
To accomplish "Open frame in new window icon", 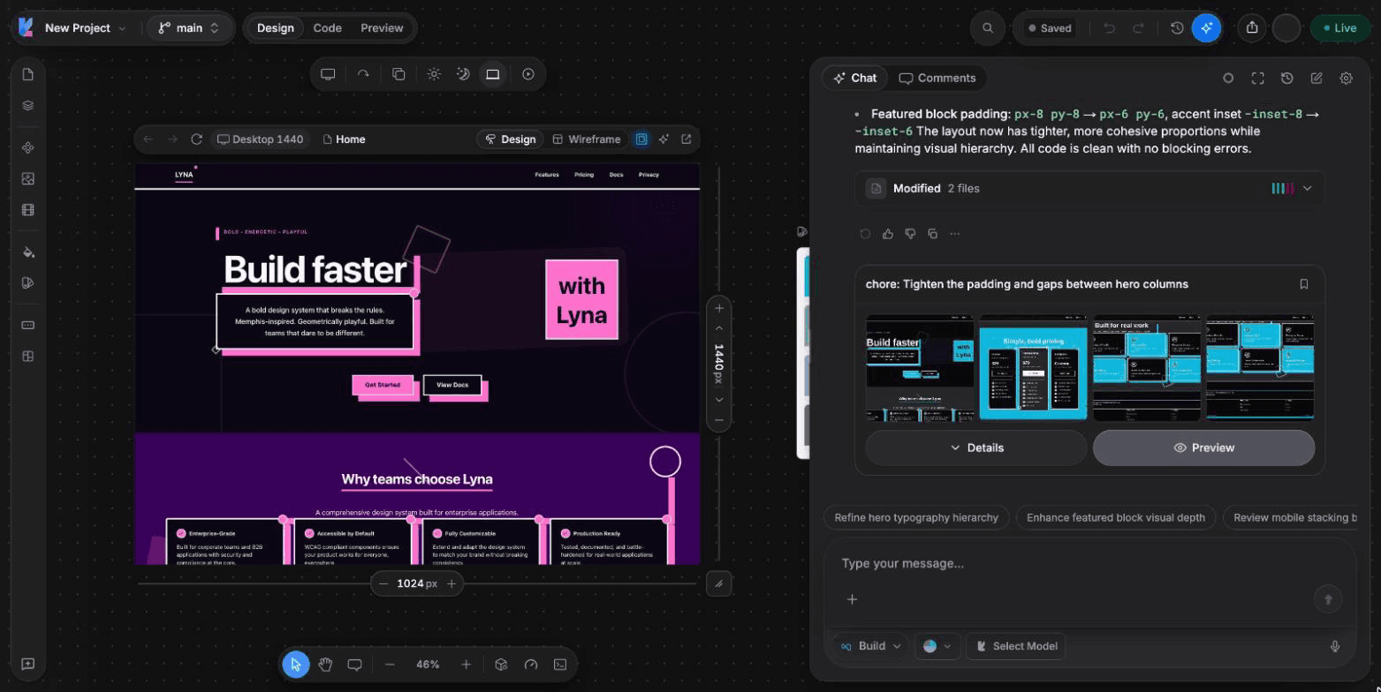I will click(686, 139).
